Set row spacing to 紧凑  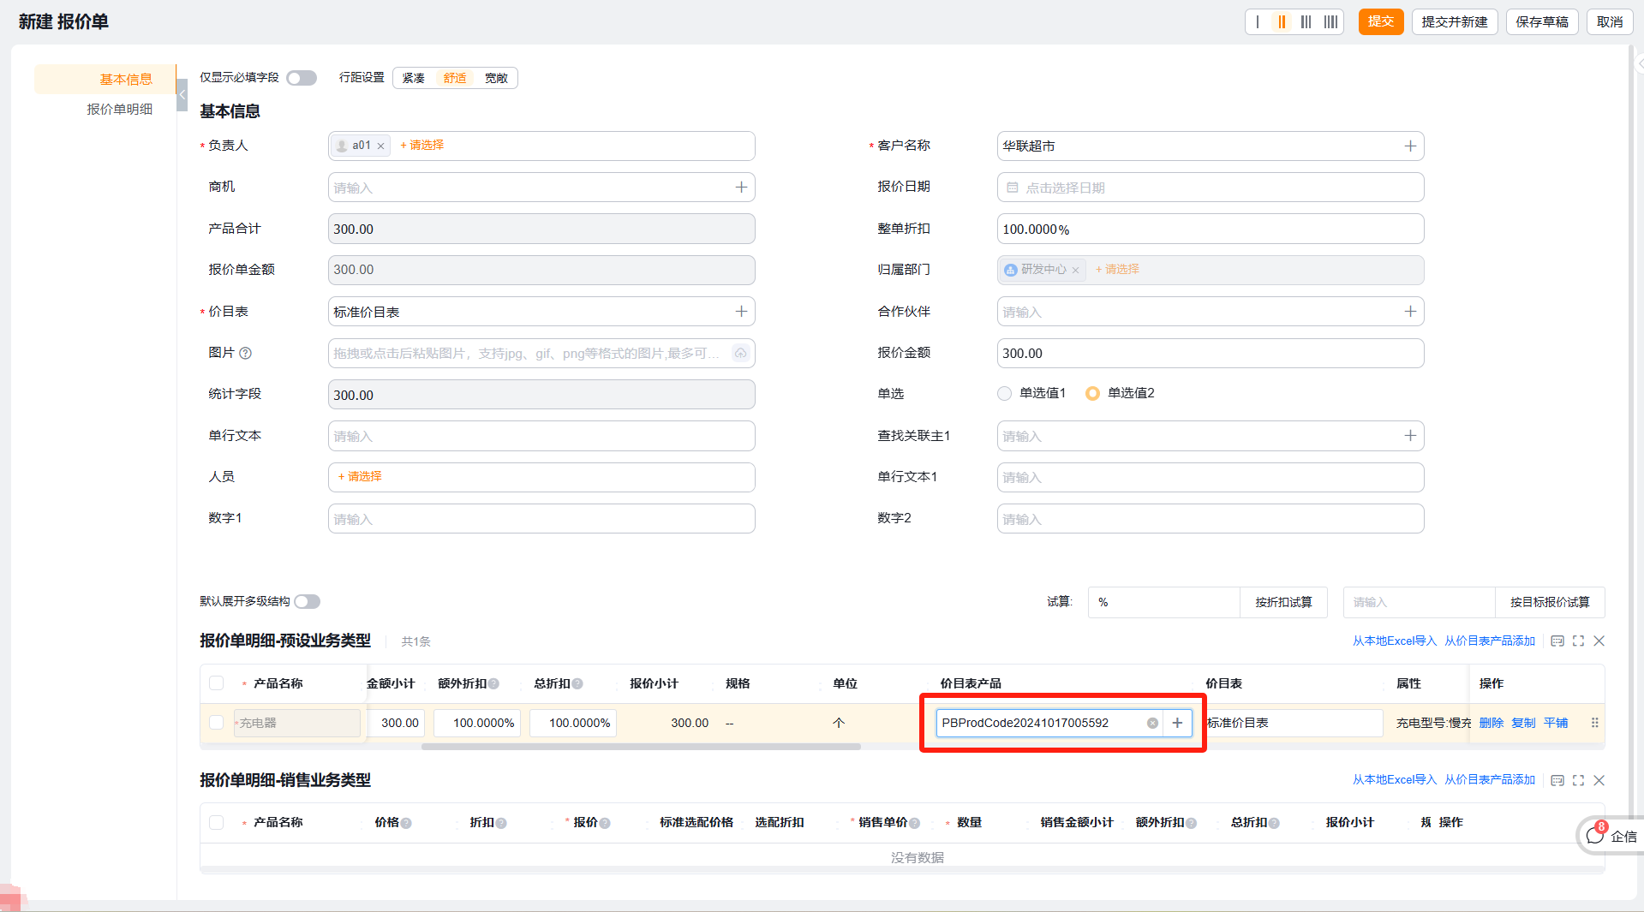[414, 78]
